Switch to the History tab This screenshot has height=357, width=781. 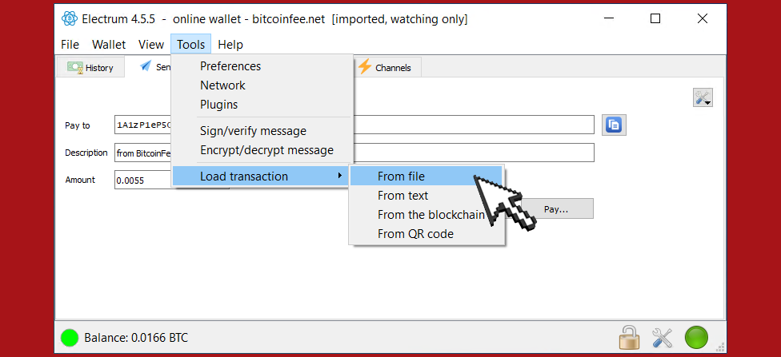pos(90,68)
